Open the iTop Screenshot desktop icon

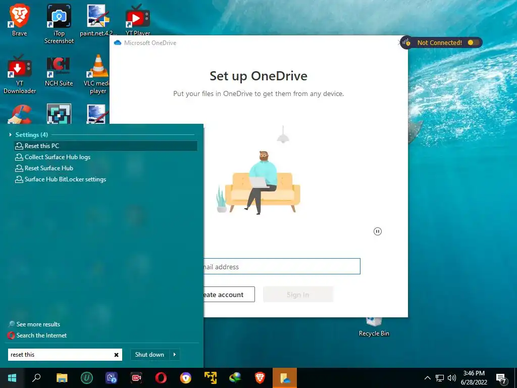click(59, 24)
